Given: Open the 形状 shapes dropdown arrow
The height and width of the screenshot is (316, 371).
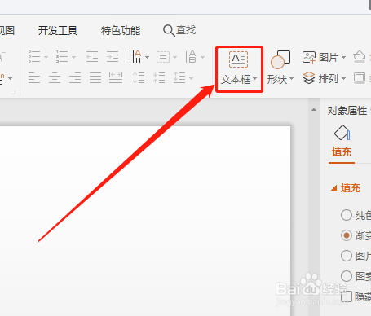Looking at the screenshot, I should coord(292,79).
